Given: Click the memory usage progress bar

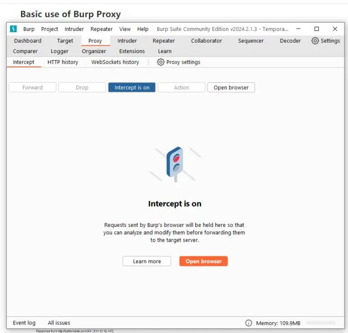Looking at the screenshot, I should pos(321,323).
